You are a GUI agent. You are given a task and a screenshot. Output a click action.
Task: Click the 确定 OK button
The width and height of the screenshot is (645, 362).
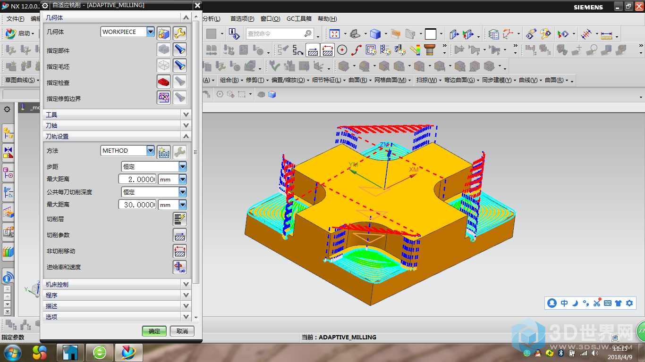(x=154, y=331)
